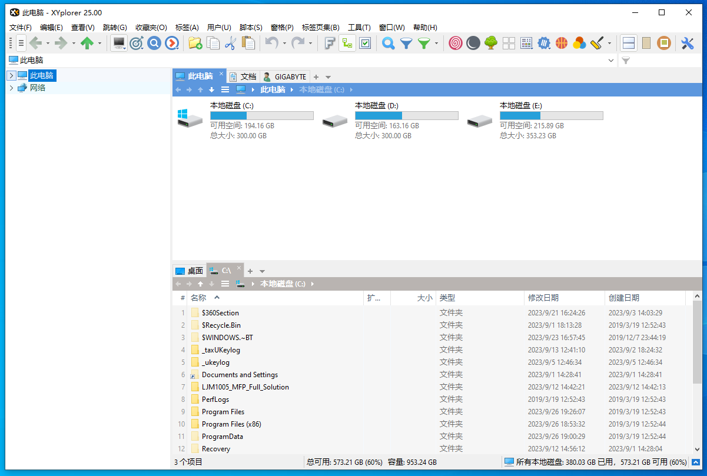This screenshot has width=707, height=476.
Task: Click the pink spiral toolbar icon
Action: click(x=455, y=43)
